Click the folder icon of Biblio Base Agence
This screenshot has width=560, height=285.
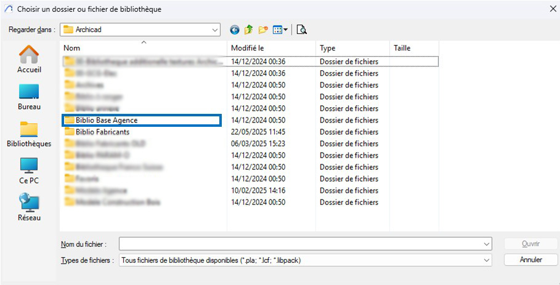tap(69, 120)
